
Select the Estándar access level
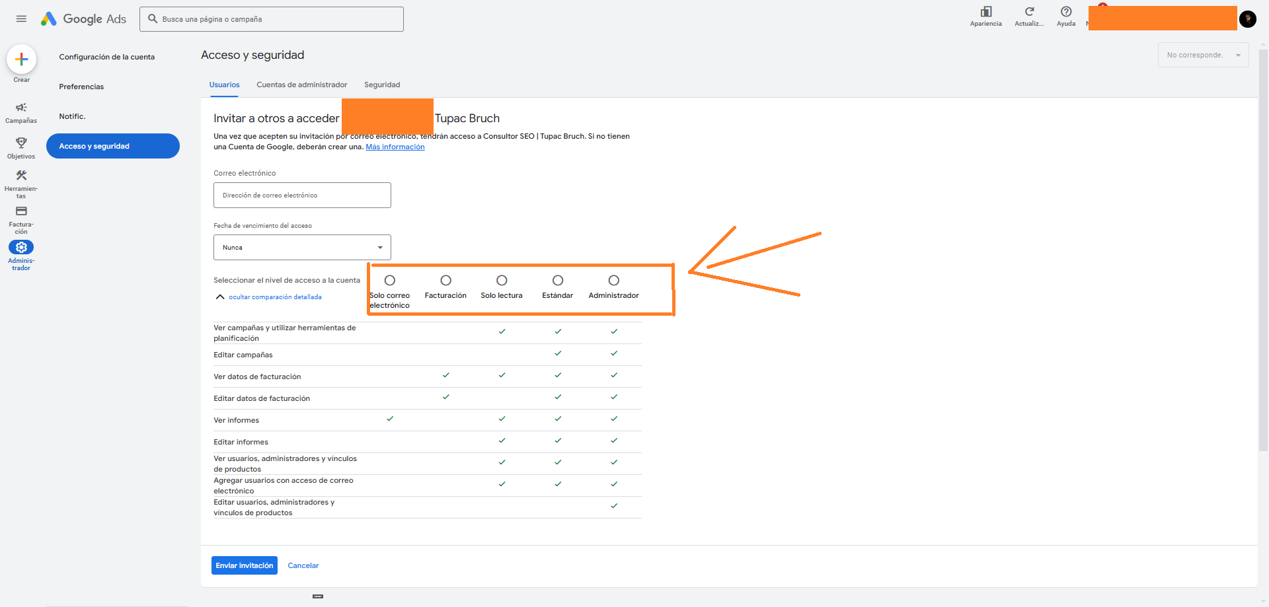pos(558,281)
